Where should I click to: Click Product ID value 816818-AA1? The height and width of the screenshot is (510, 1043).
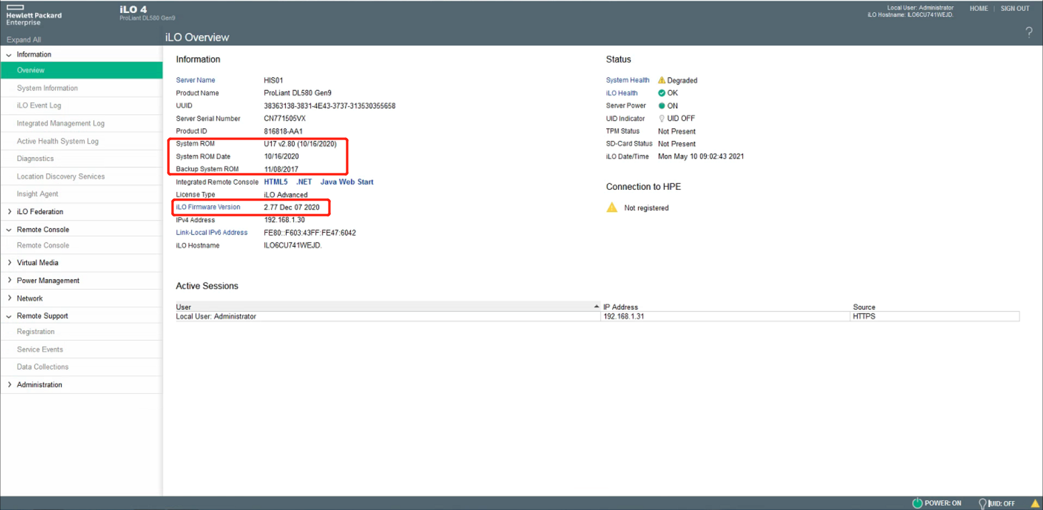[x=283, y=131]
